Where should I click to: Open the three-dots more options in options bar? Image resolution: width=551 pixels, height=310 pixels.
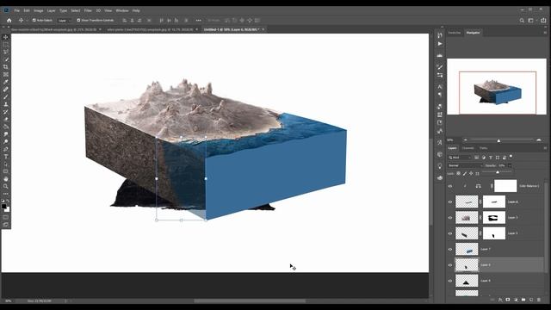click(x=199, y=21)
